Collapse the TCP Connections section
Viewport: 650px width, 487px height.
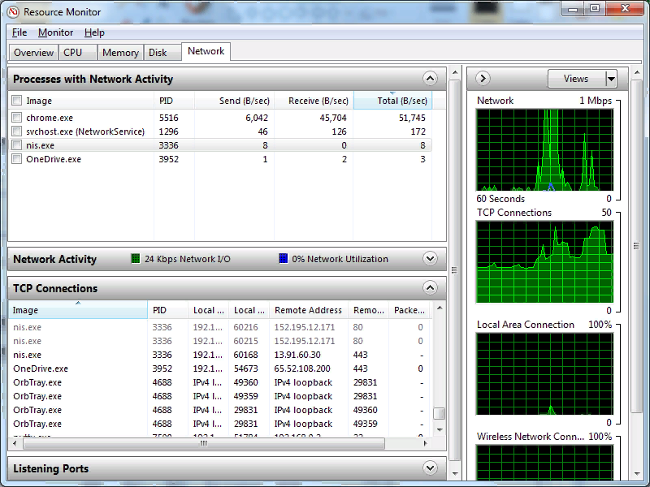[x=430, y=288]
